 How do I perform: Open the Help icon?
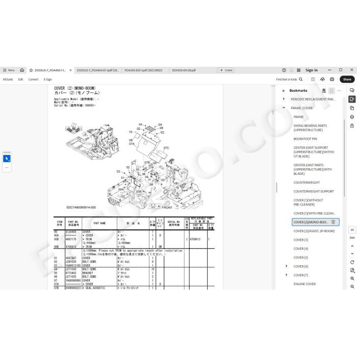284,70
